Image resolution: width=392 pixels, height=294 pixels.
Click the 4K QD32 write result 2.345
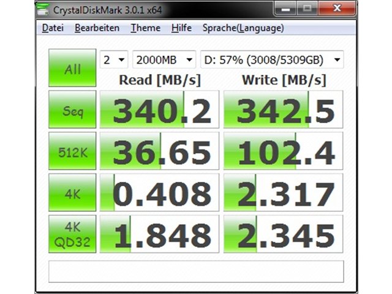(283, 234)
